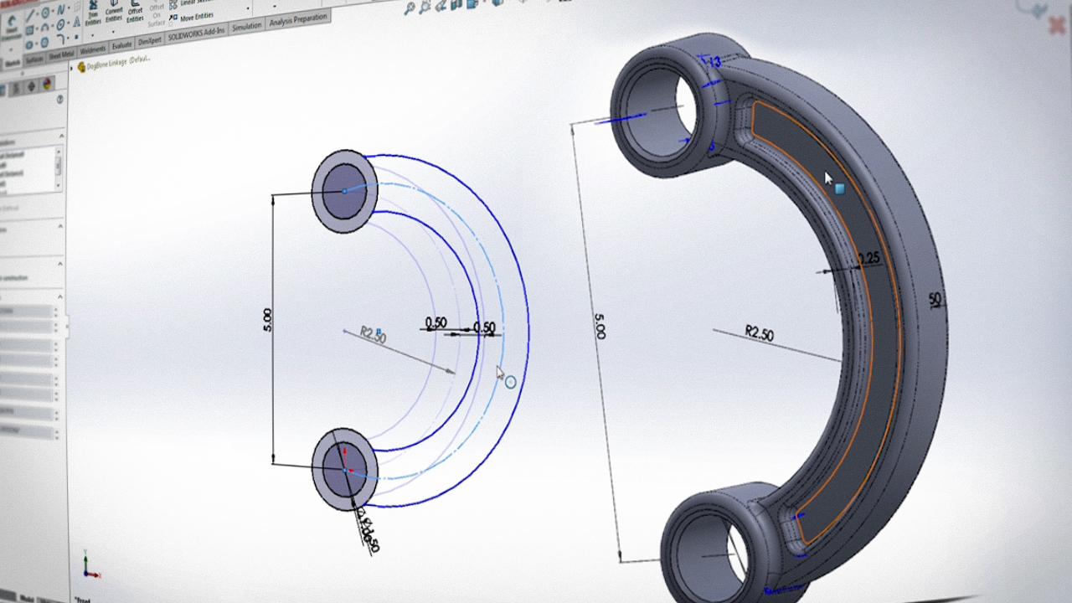Switch to the Weldments tab
This screenshot has width=1072, height=603.
[x=93, y=49]
